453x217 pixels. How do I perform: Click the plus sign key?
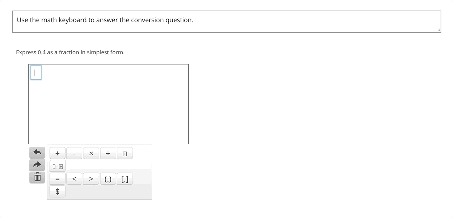pyautogui.click(x=57, y=153)
